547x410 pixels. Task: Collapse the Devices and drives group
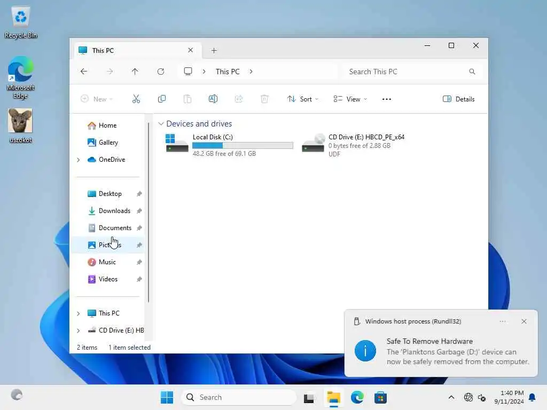[x=161, y=124]
